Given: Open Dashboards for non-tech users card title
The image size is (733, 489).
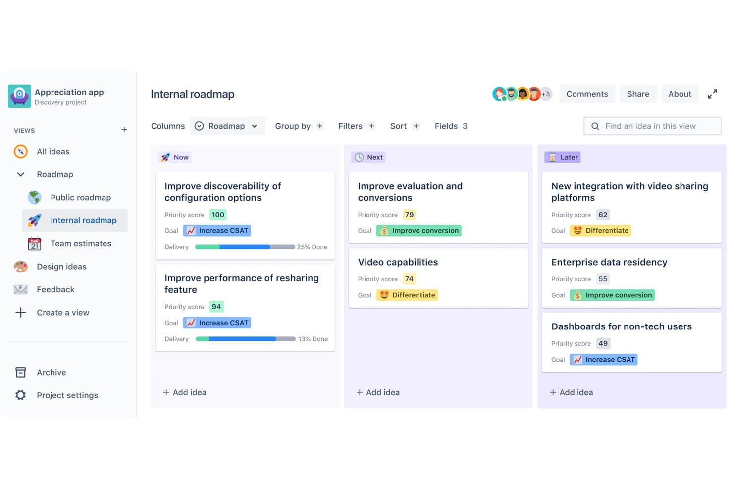Looking at the screenshot, I should [x=622, y=326].
